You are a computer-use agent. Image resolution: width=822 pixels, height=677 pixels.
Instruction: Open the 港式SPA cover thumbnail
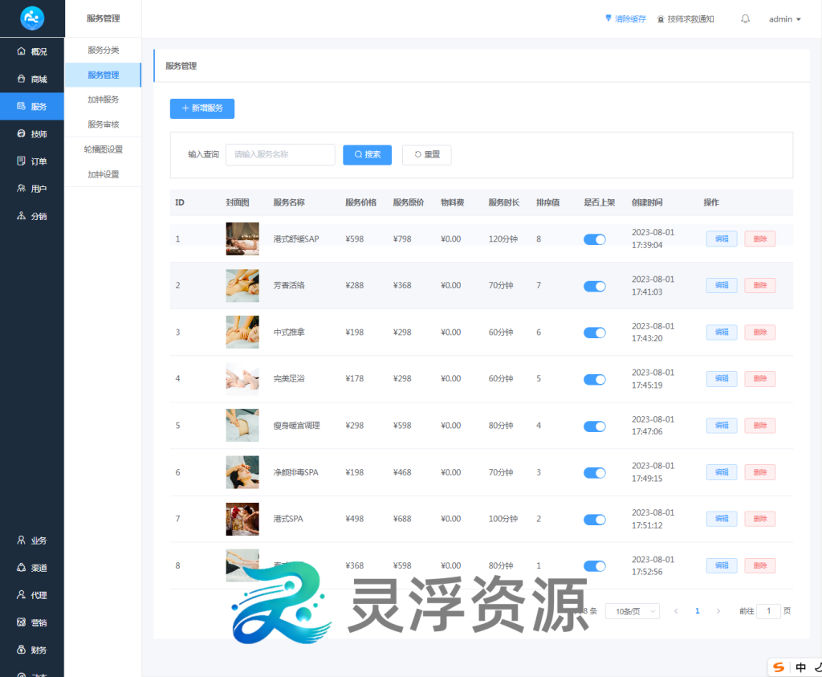(242, 519)
